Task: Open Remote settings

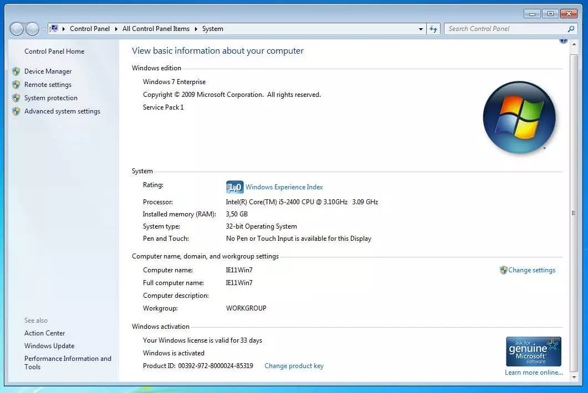Action: pos(48,85)
